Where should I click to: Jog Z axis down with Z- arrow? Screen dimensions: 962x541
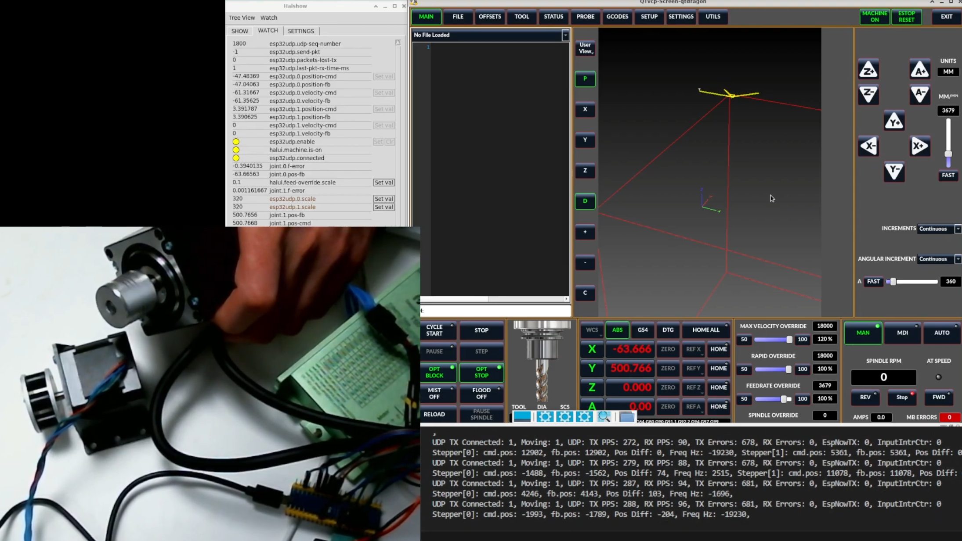coord(868,94)
